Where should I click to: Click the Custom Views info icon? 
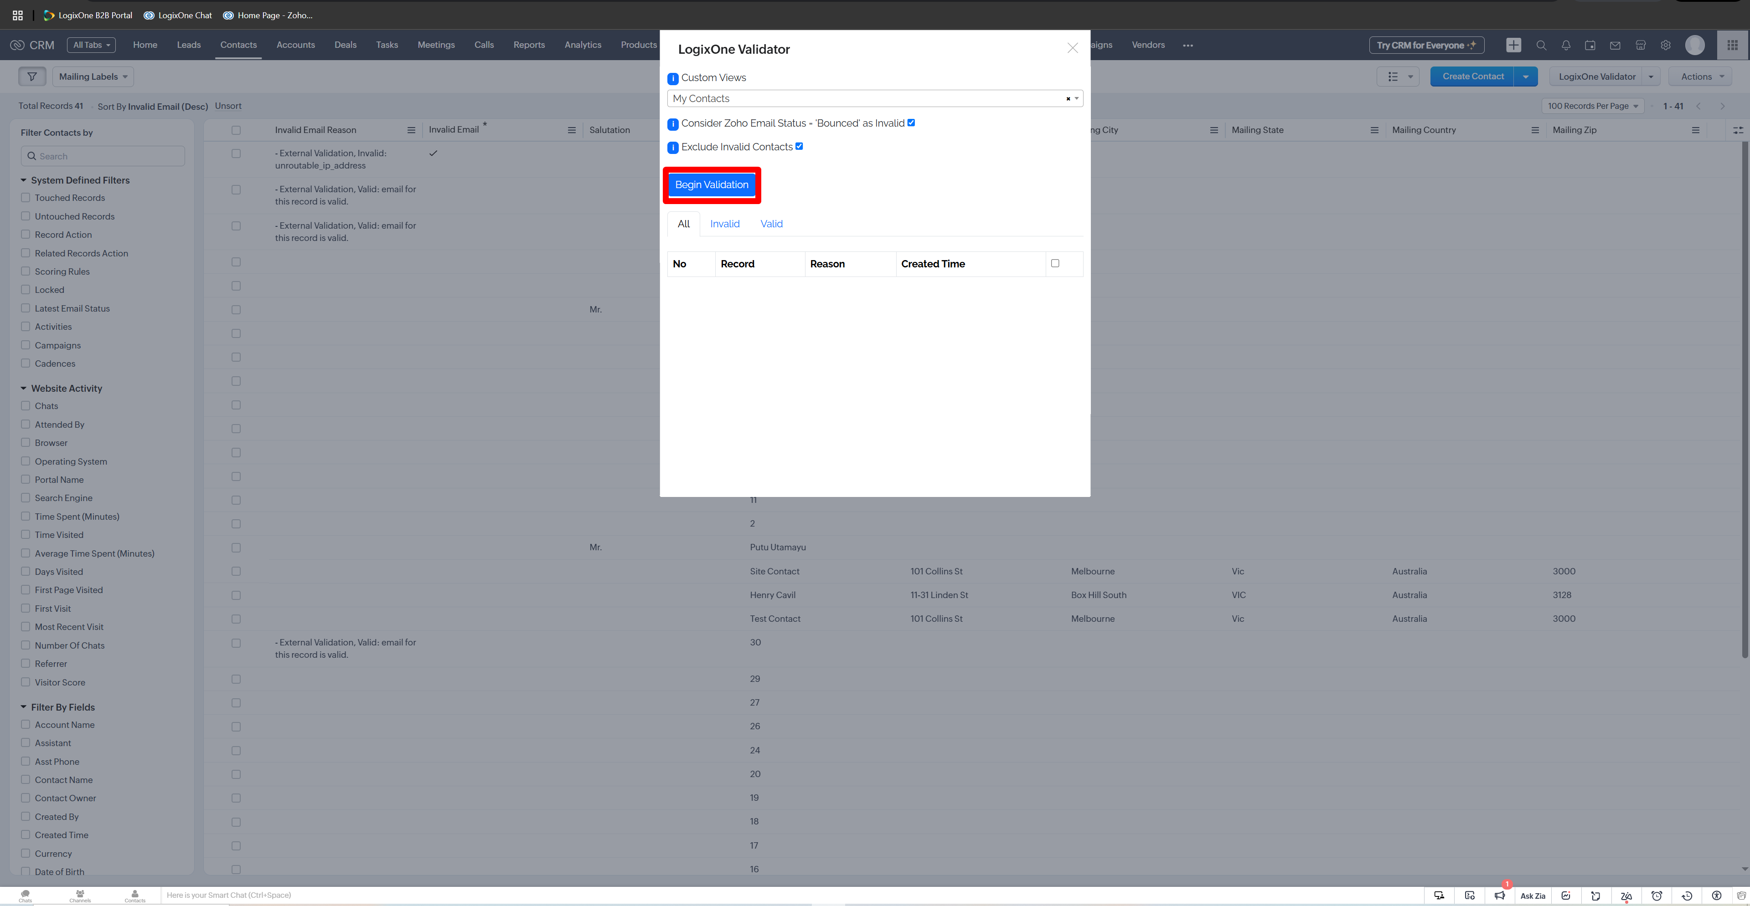click(672, 79)
